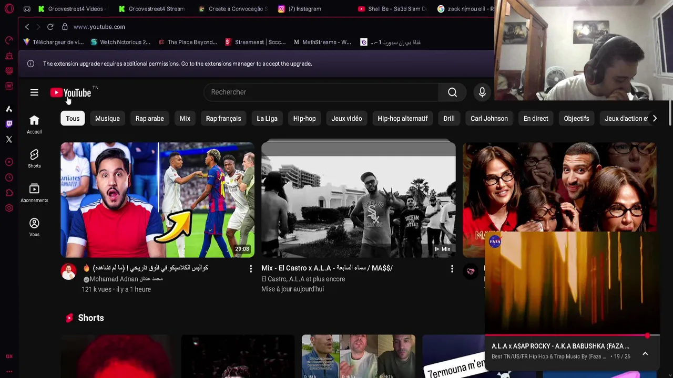The height and width of the screenshot is (378, 673).
Task: Open the Opera GX main menu logo
Action: point(9,9)
